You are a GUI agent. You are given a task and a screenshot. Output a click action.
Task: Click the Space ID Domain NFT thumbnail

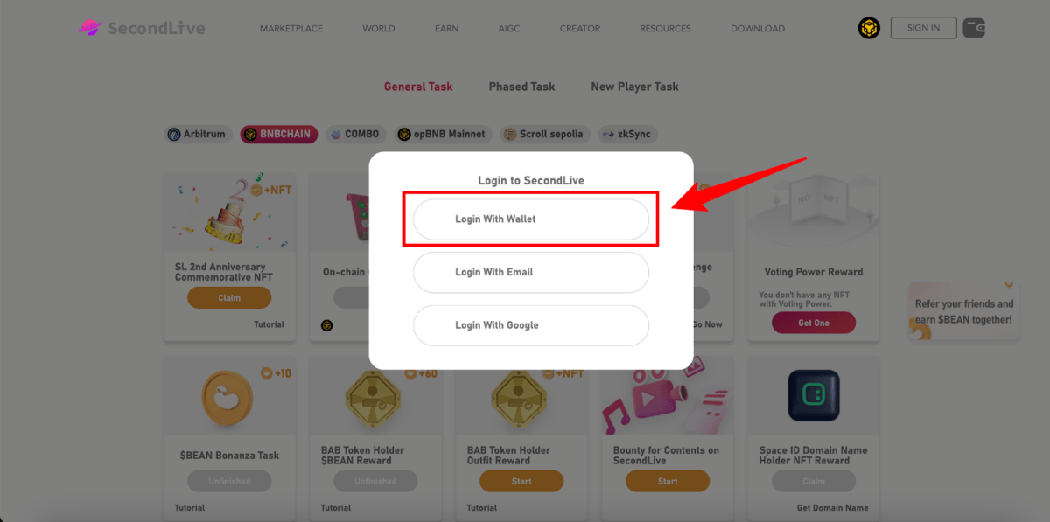[x=813, y=395]
